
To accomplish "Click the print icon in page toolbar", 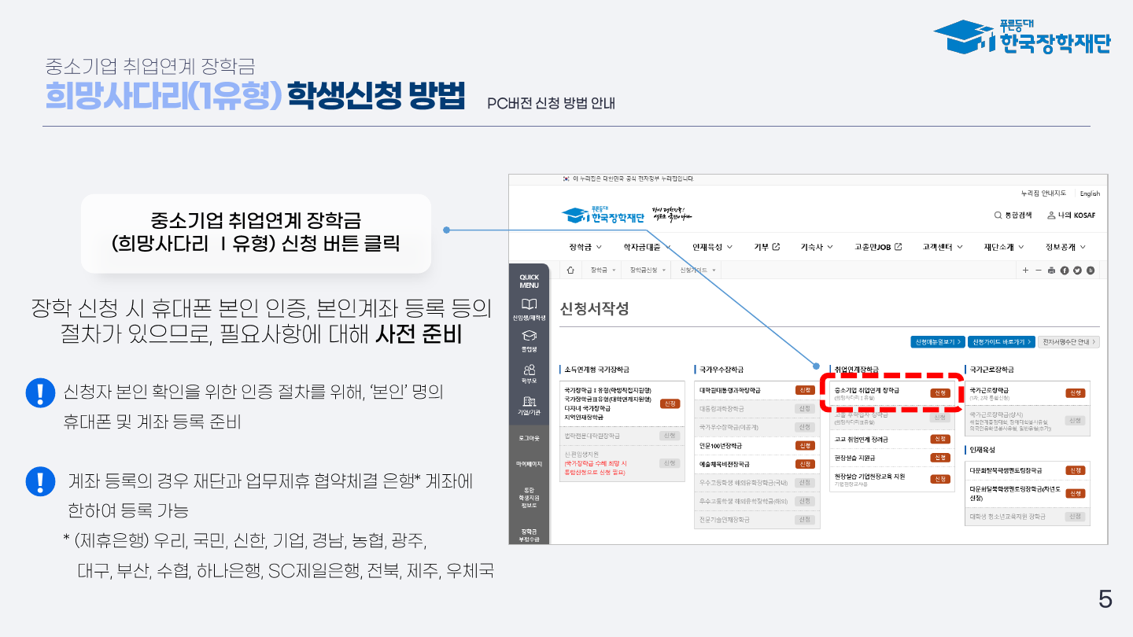I will (1051, 271).
